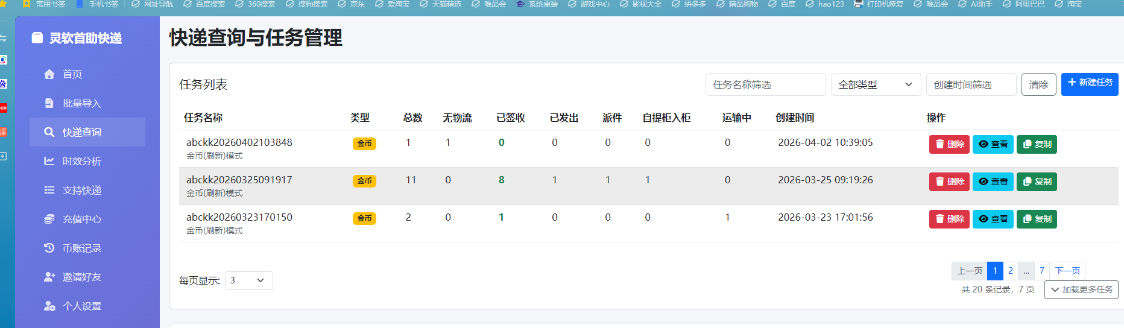The height and width of the screenshot is (328, 1124).
Task: Expand 加载更多任务 to load more tasks
Action: (1081, 289)
